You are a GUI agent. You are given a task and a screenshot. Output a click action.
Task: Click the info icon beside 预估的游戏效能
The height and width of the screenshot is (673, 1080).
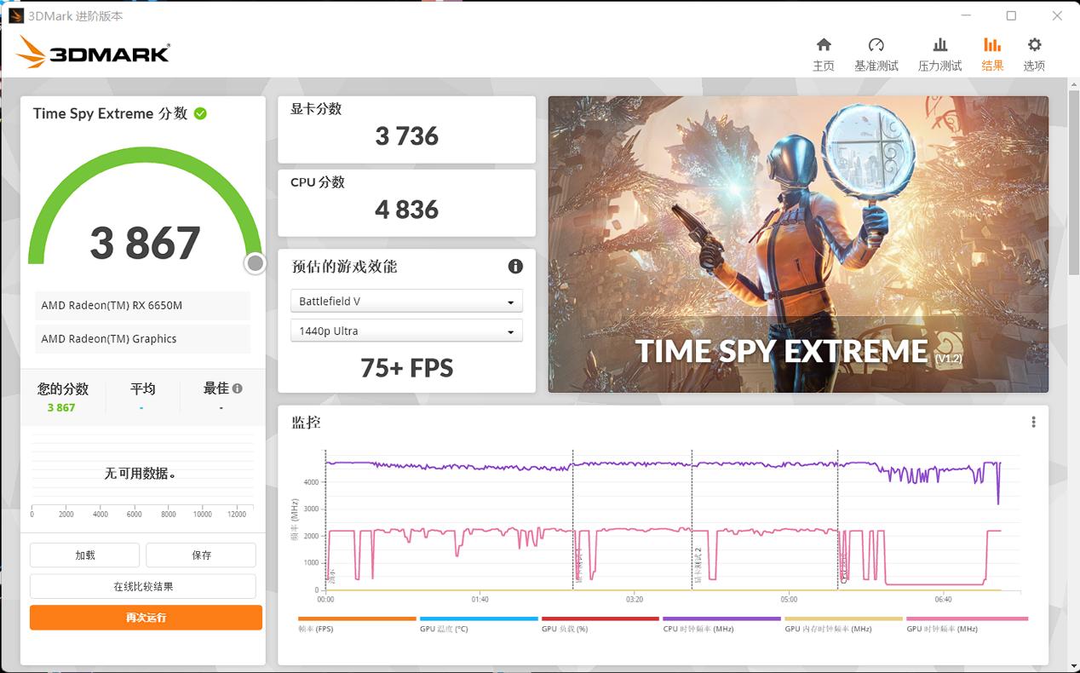click(515, 267)
